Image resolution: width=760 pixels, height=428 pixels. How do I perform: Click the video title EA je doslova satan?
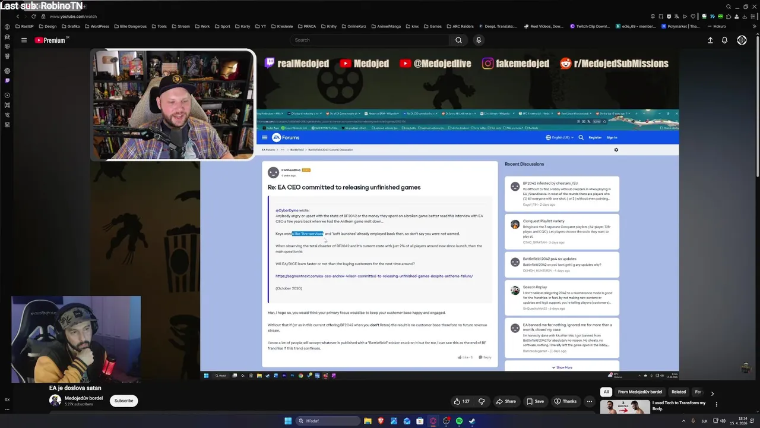coord(75,388)
